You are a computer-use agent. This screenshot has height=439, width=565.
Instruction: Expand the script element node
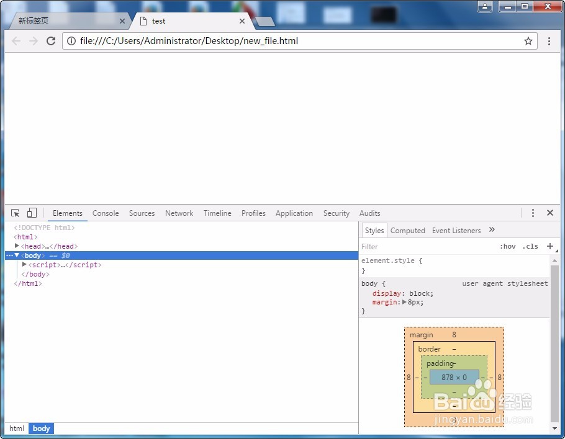[24, 265]
